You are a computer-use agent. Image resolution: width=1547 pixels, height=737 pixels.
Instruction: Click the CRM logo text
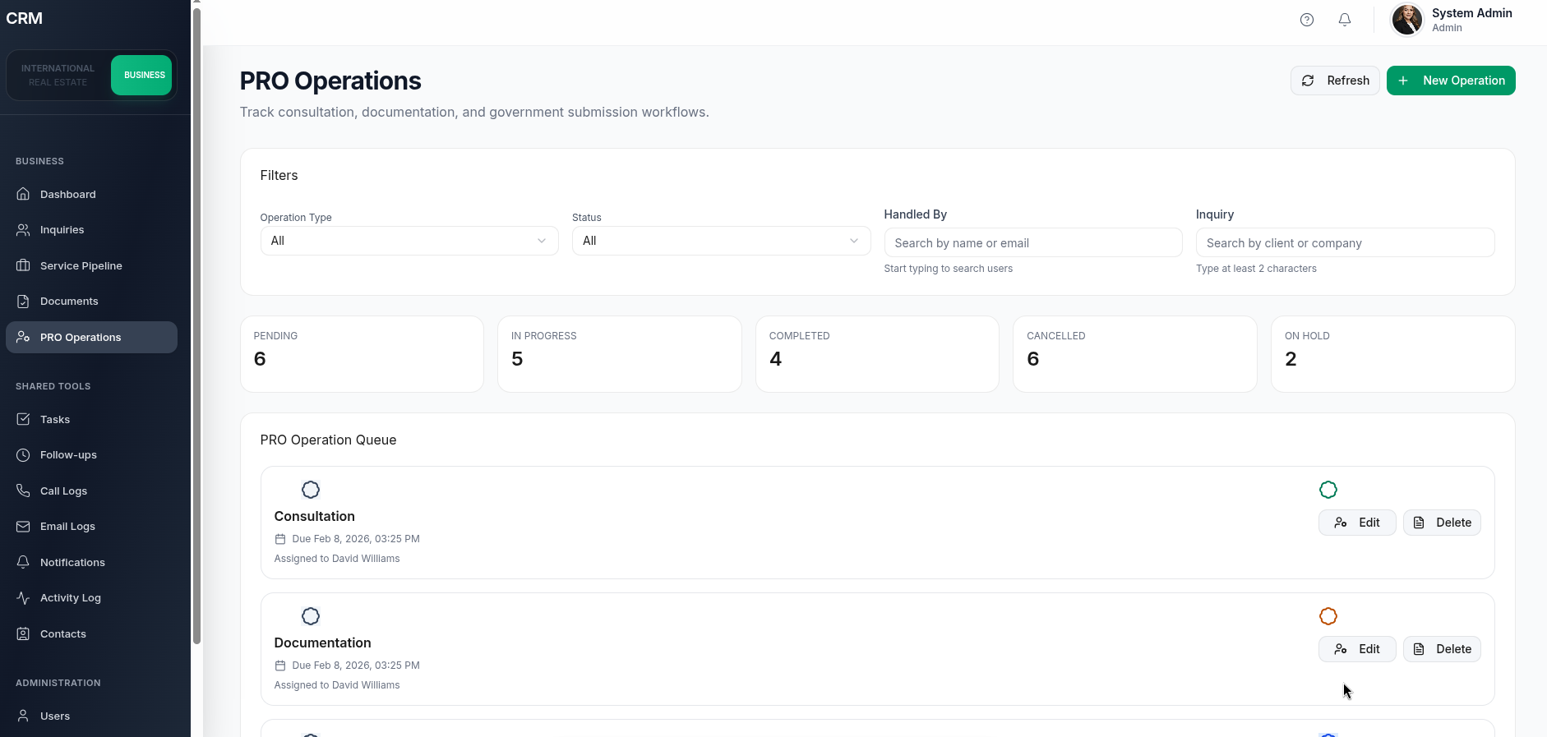(x=24, y=18)
